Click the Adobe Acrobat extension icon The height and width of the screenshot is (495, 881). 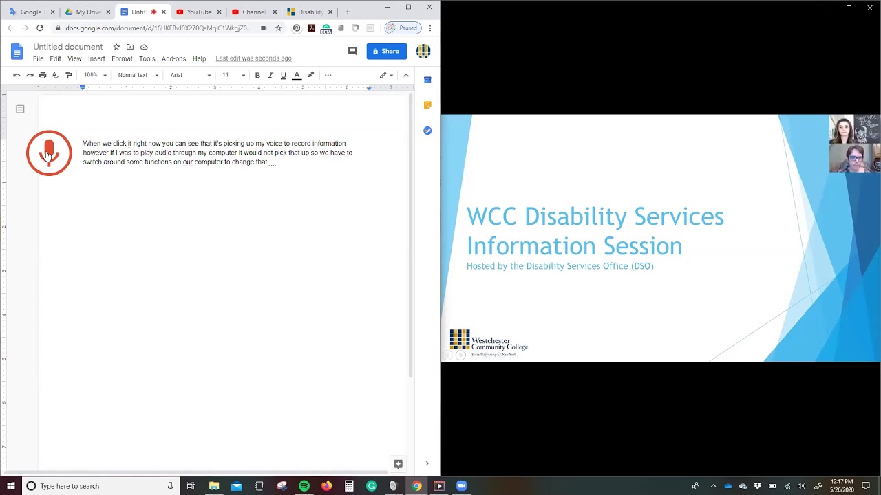[312, 28]
